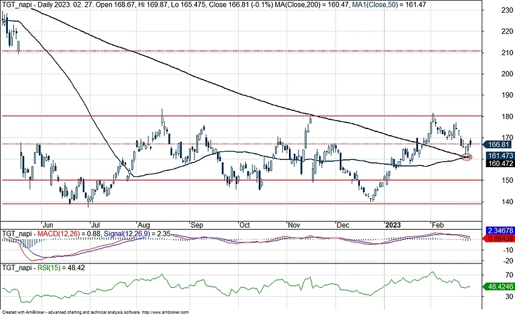
Task: Select the MA1(Close,50) = 161.47 title text
Action: [389, 5]
